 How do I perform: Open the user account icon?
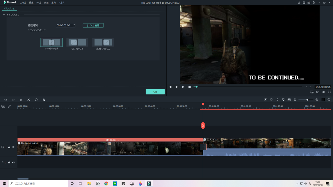(x=299, y=2)
